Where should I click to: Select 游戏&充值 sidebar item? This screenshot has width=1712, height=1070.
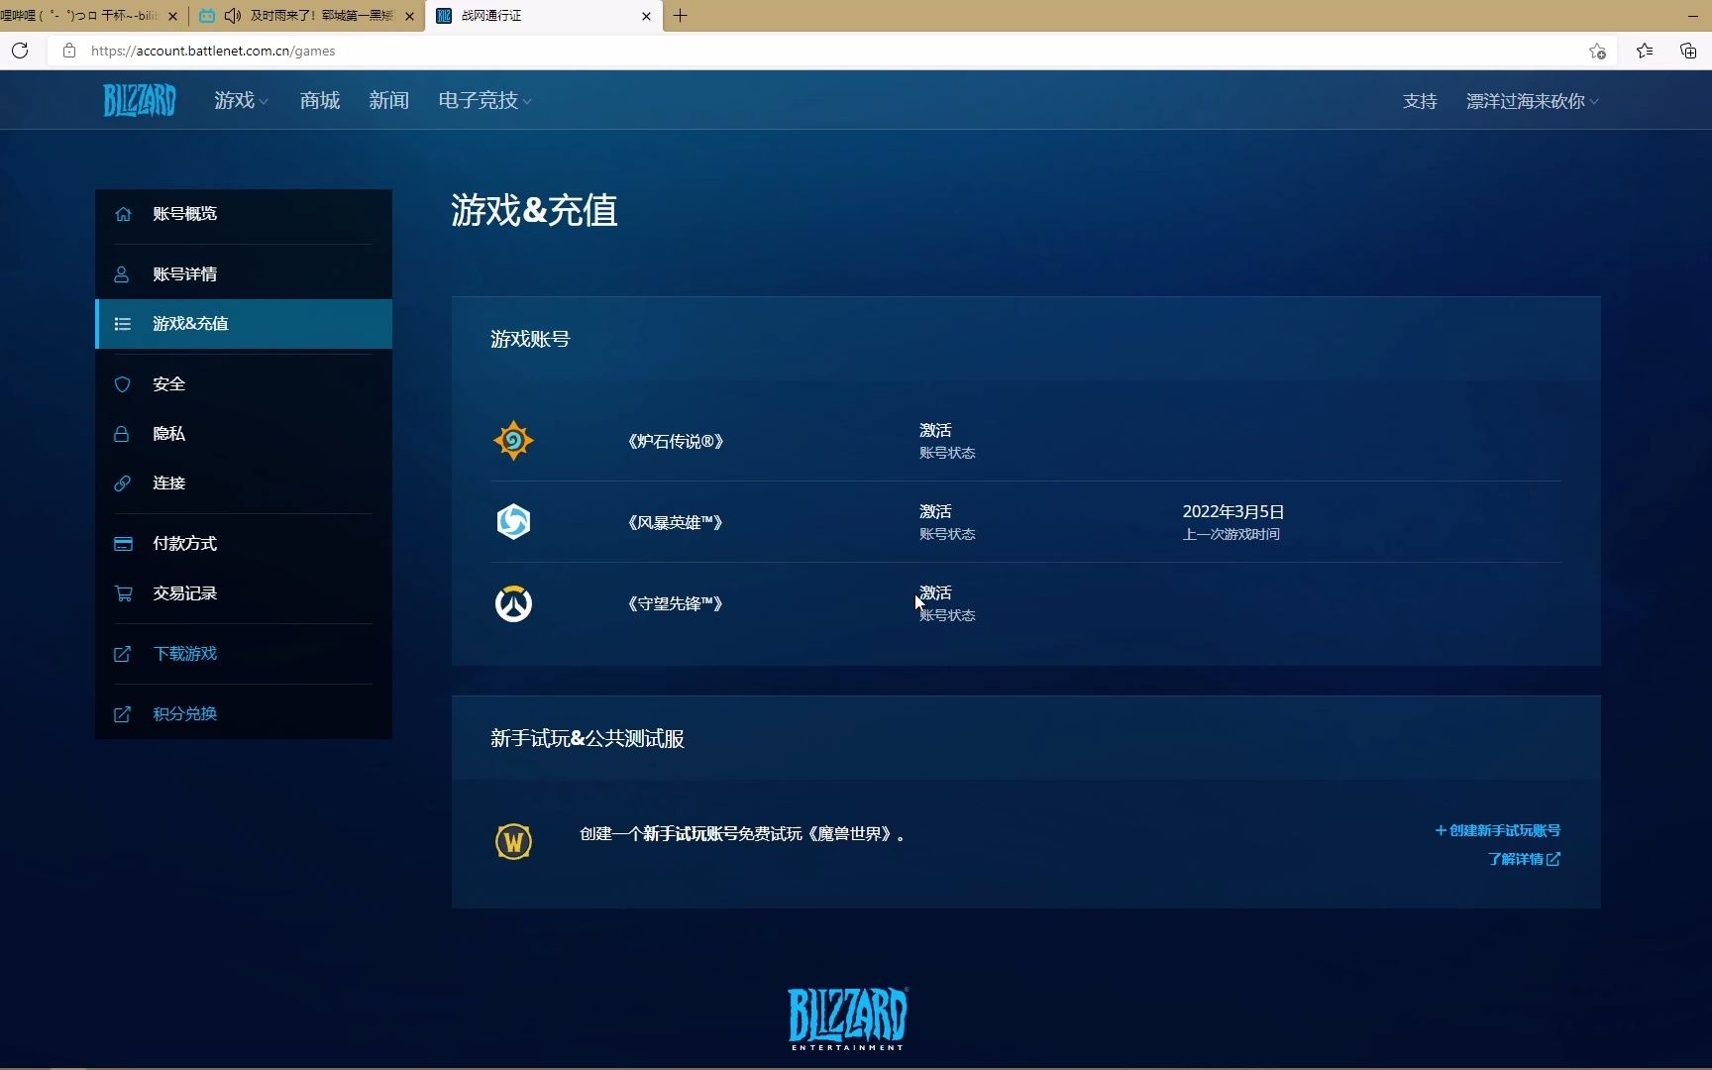tap(244, 324)
